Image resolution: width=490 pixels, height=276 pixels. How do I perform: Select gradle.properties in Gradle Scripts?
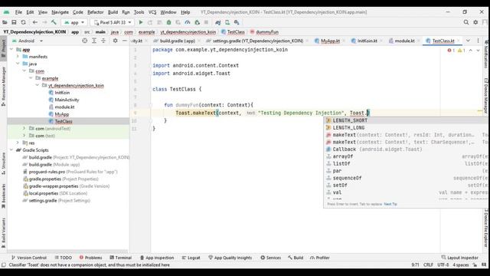[60, 179]
